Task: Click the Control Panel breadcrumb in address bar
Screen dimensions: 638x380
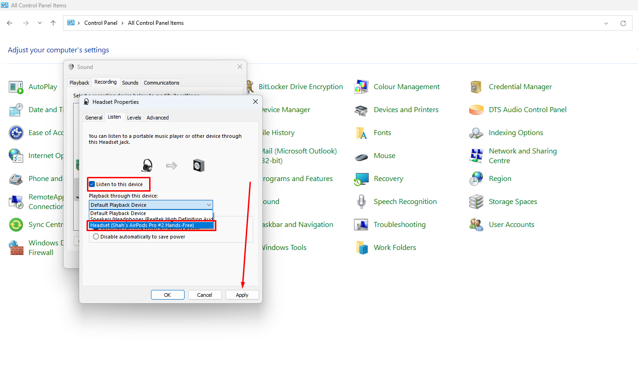Action: pos(101,23)
